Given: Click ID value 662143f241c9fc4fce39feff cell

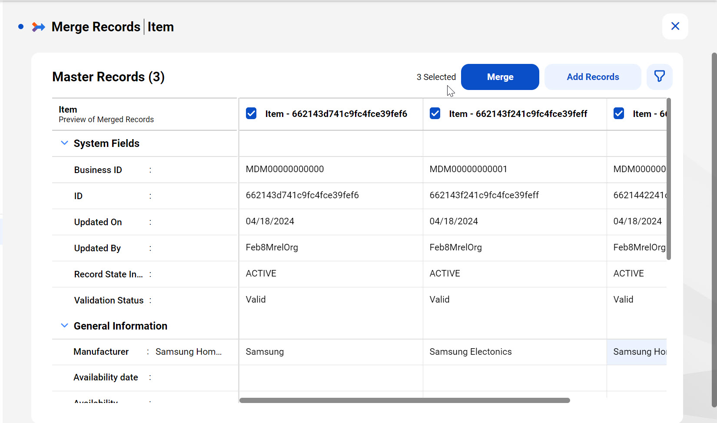Looking at the screenshot, I should click(515, 196).
